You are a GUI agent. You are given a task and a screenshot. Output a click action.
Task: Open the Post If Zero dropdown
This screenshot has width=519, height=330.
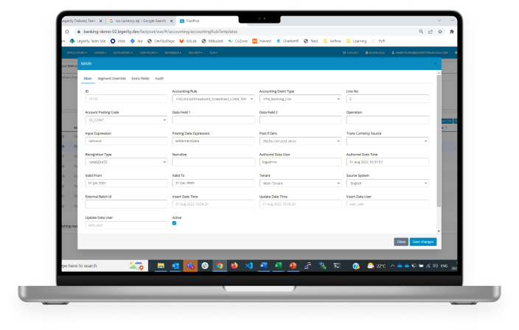(299, 140)
